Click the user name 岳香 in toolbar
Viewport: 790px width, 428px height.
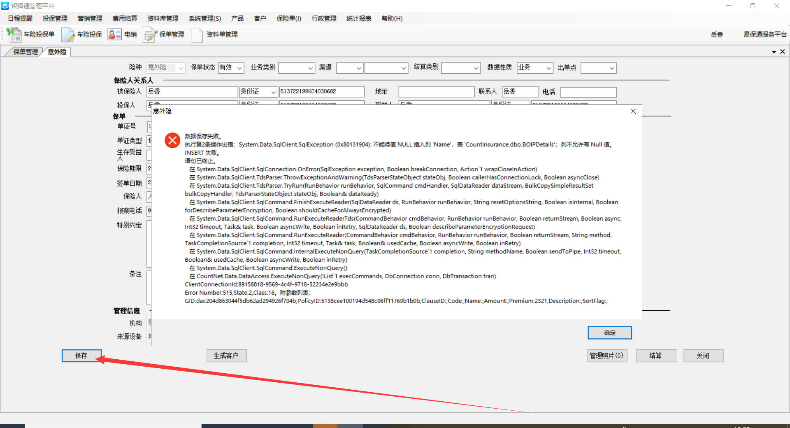(717, 35)
